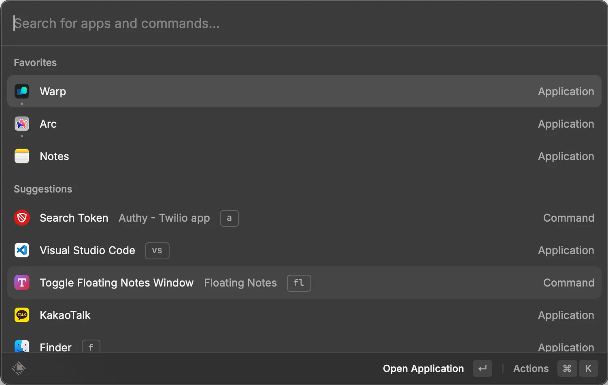Click the Notes app icon
This screenshot has height=385, width=608.
tap(22, 156)
